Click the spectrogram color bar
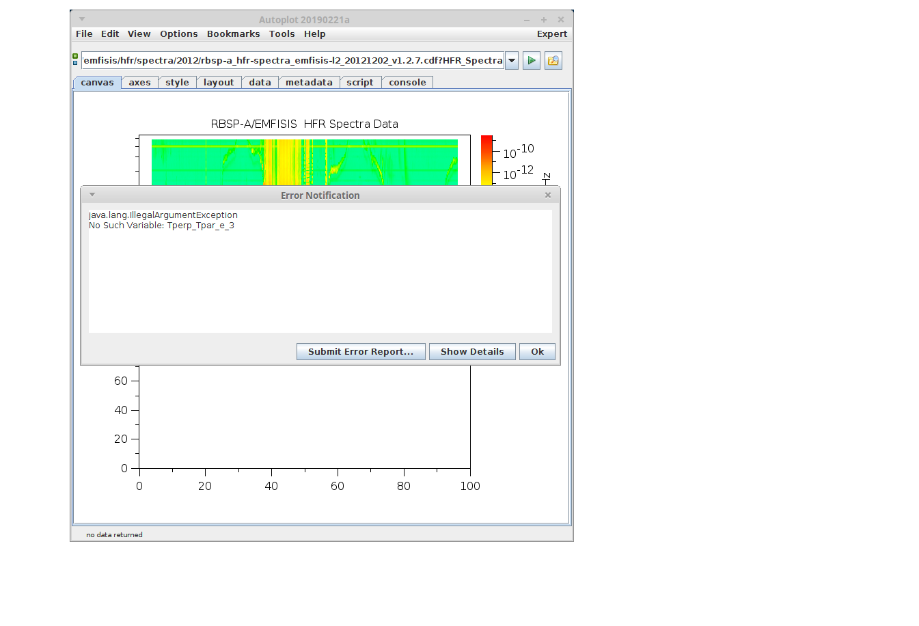 coord(486,160)
